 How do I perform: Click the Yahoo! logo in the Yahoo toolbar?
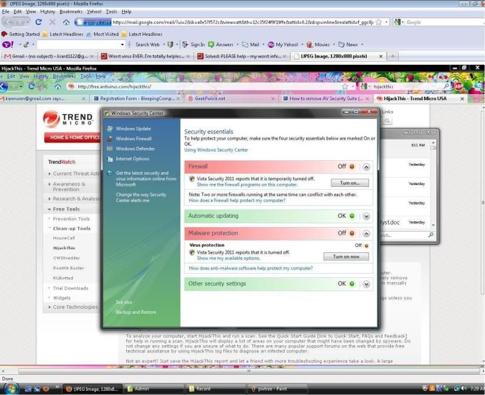point(7,44)
